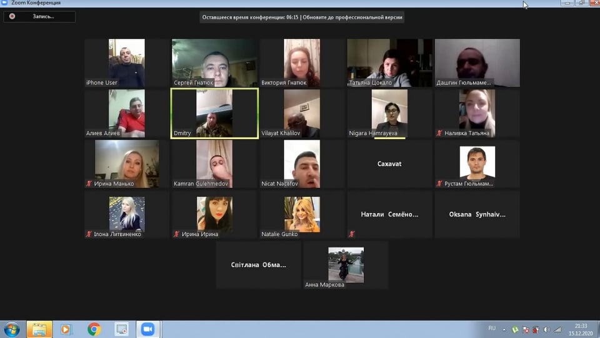Open the volume speaker tray icon

click(547, 329)
